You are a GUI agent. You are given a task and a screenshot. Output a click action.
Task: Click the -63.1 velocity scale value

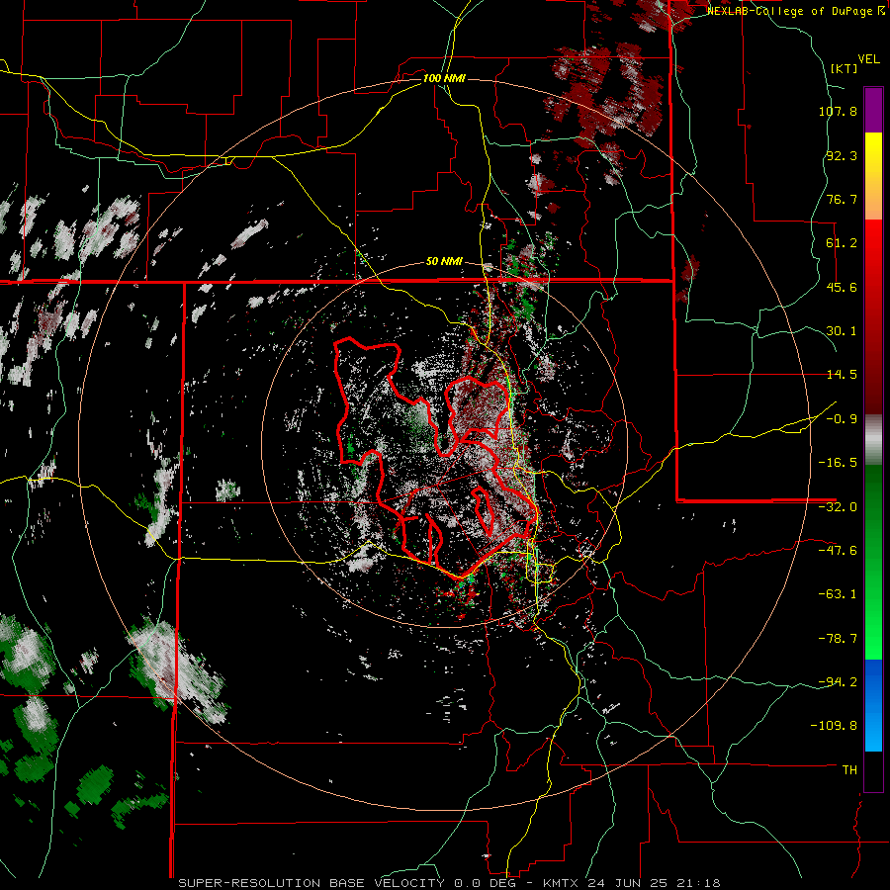[x=838, y=594]
